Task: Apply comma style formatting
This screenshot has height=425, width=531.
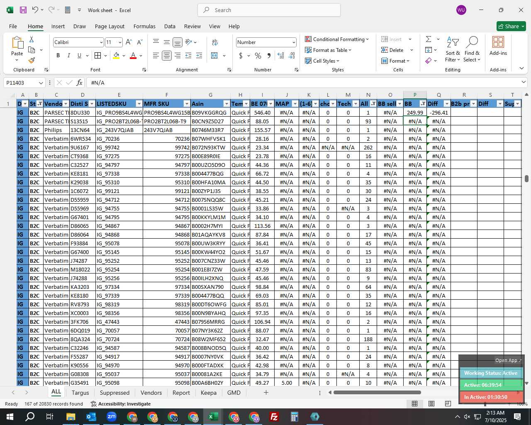Action: [x=269, y=56]
